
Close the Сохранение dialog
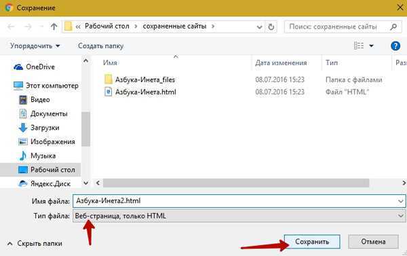[400, 7]
